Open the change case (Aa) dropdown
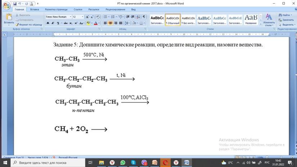The width and height of the screenshot is (297, 167). (82, 23)
